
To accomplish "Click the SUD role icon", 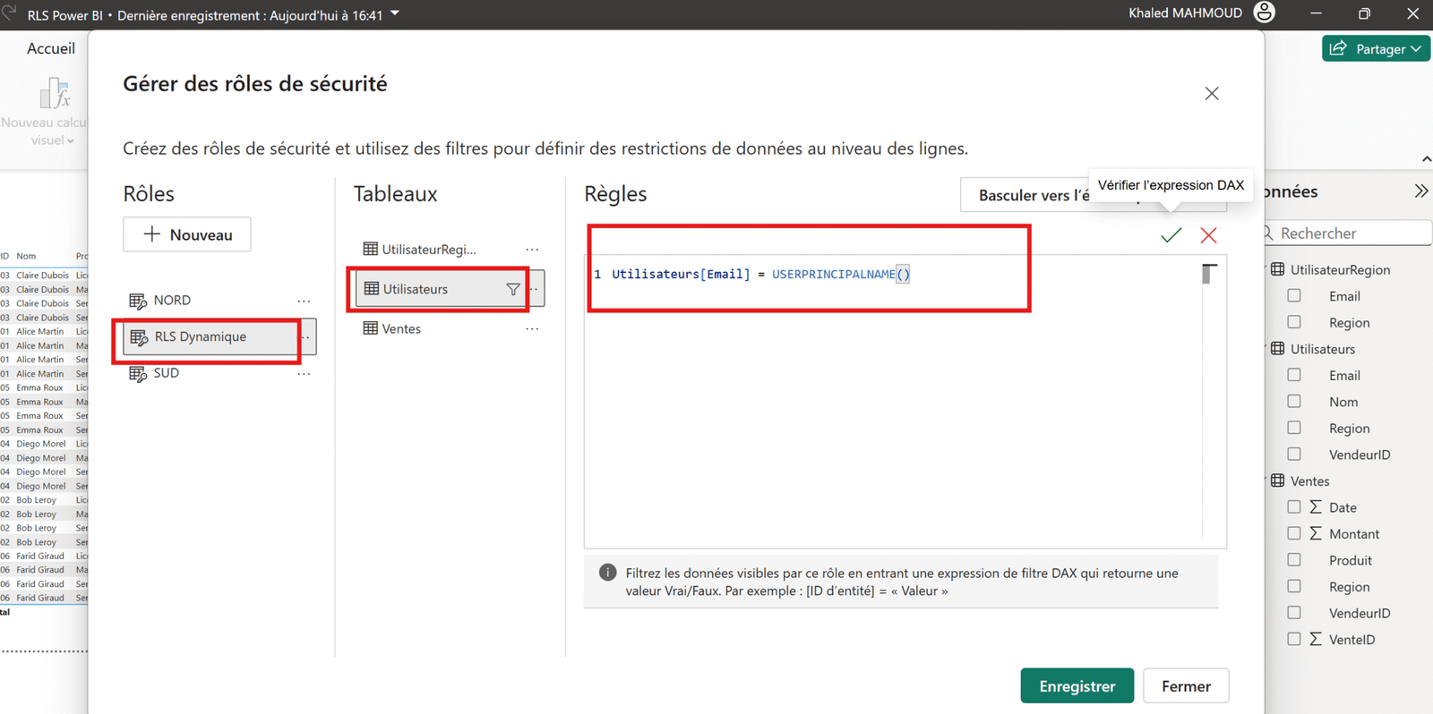I will pyautogui.click(x=138, y=373).
